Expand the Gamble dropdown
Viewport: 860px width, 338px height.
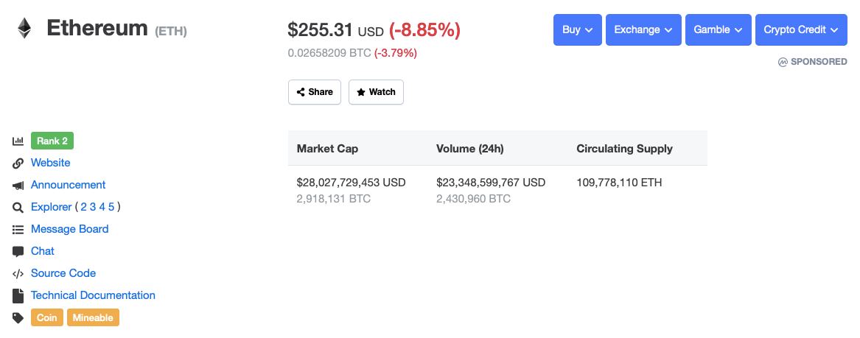(718, 30)
